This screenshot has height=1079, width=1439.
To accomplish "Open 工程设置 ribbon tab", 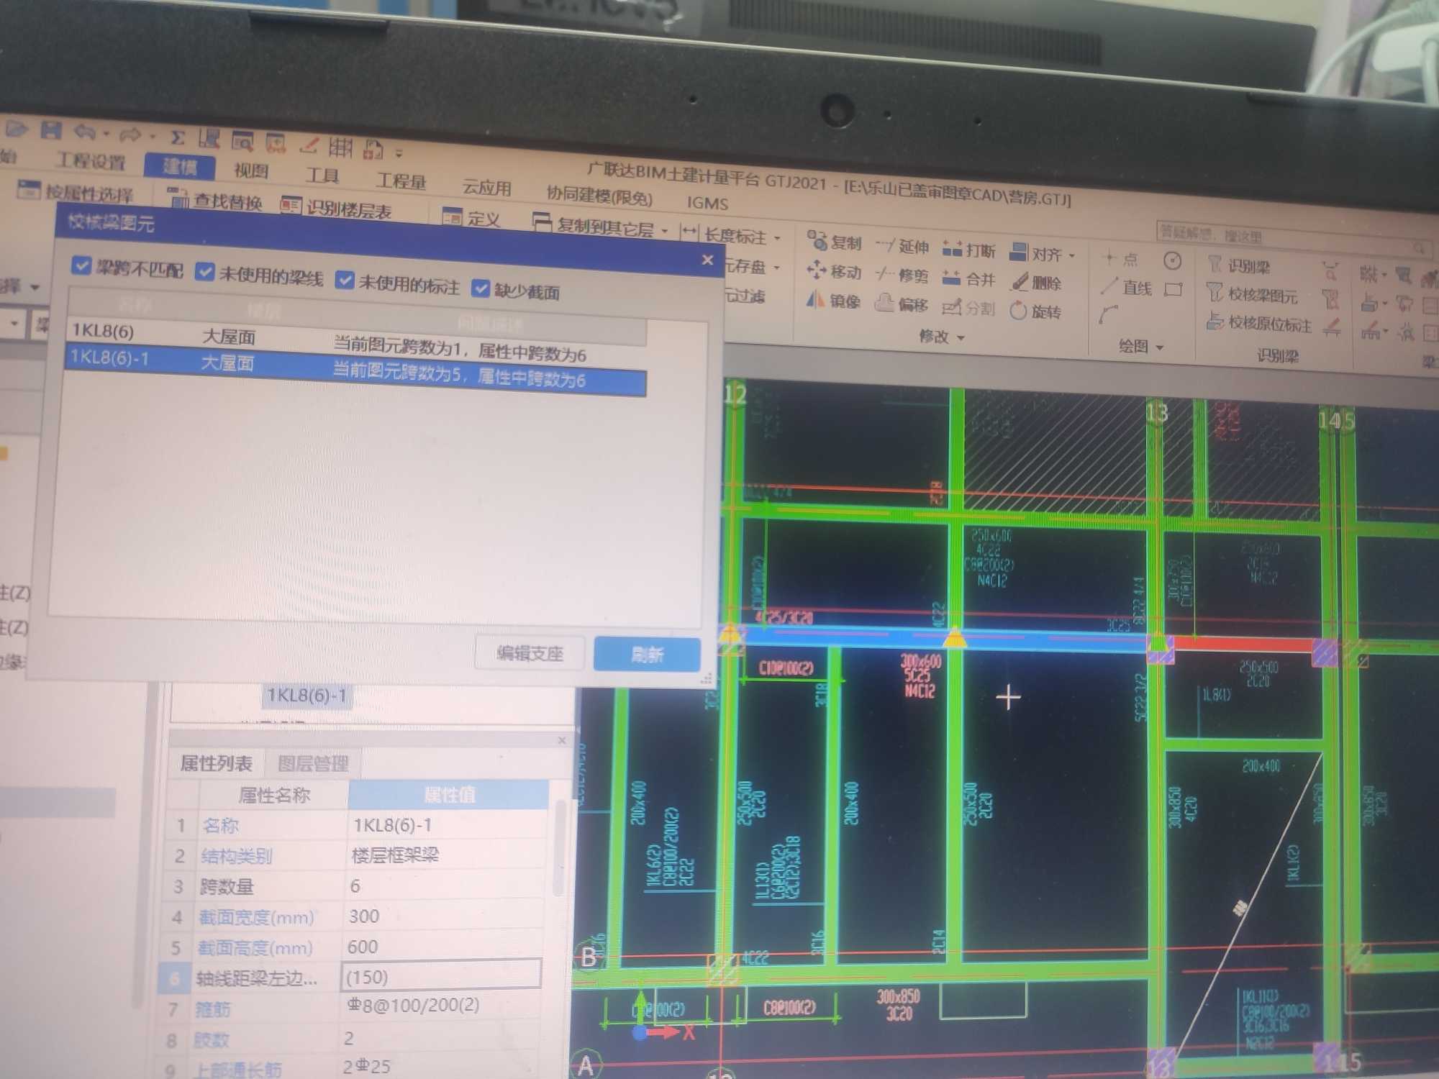I will pos(91,161).
